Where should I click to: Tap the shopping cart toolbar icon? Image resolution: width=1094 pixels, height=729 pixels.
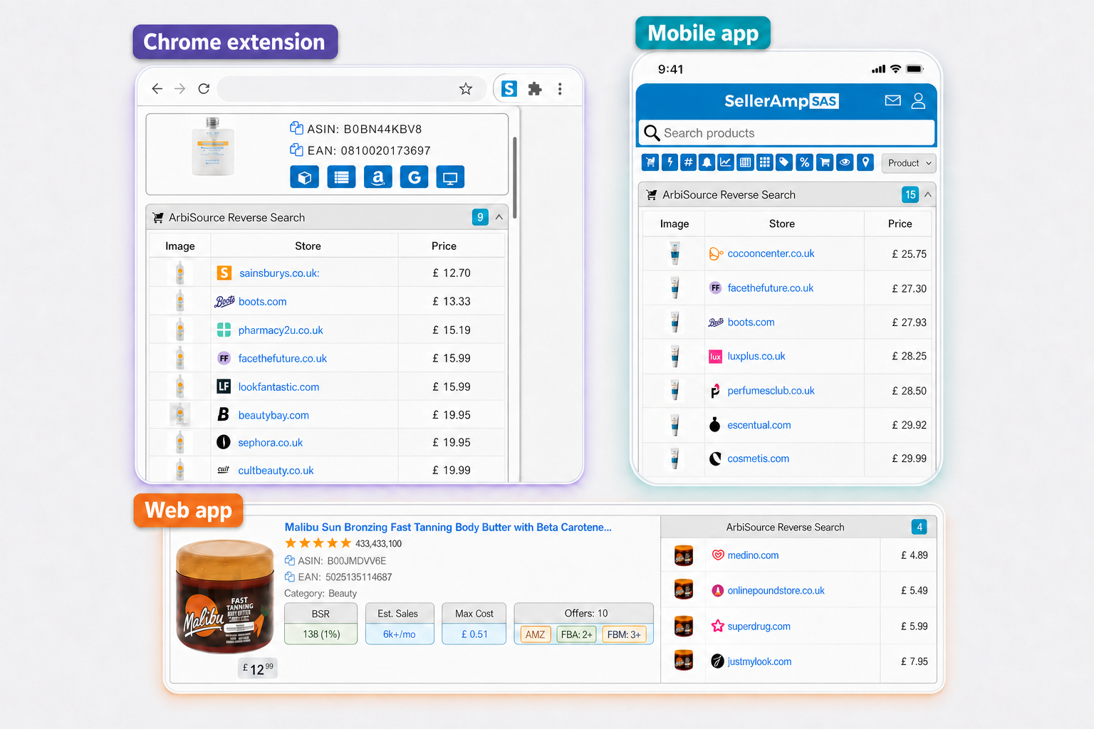coord(825,162)
